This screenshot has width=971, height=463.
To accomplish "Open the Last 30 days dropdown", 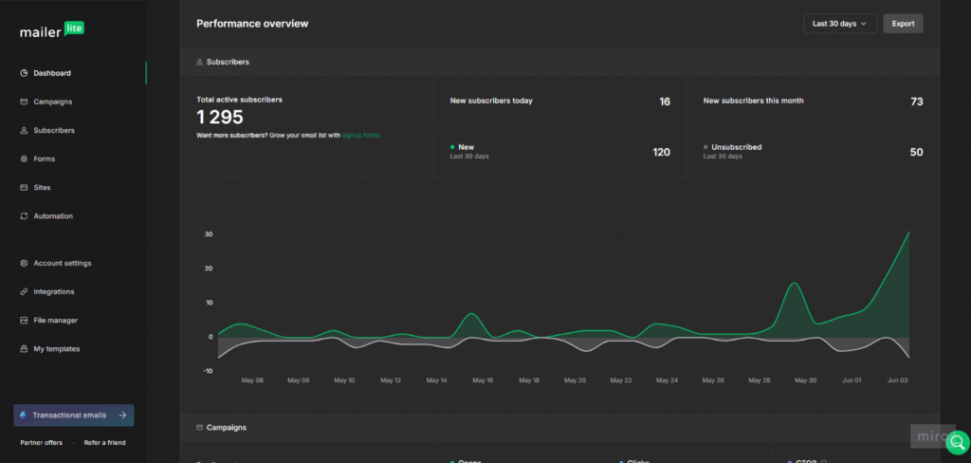I will pyautogui.click(x=839, y=24).
